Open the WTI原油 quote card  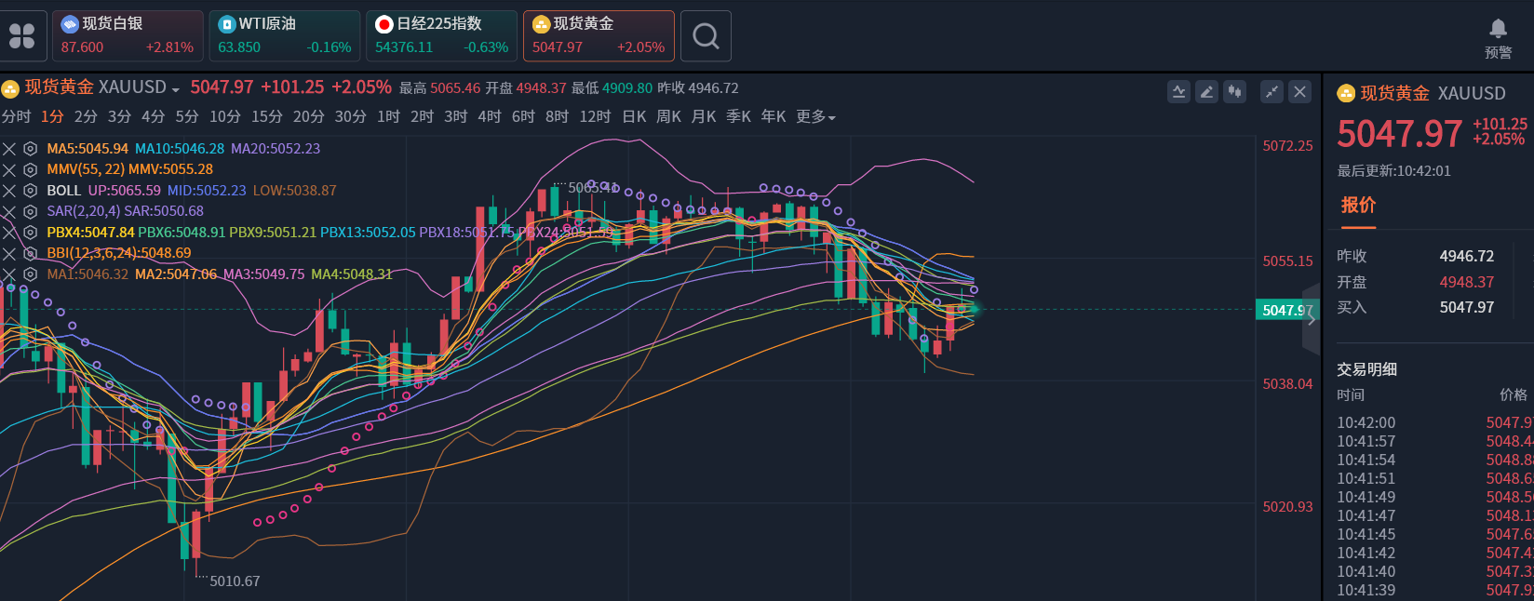(x=285, y=36)
